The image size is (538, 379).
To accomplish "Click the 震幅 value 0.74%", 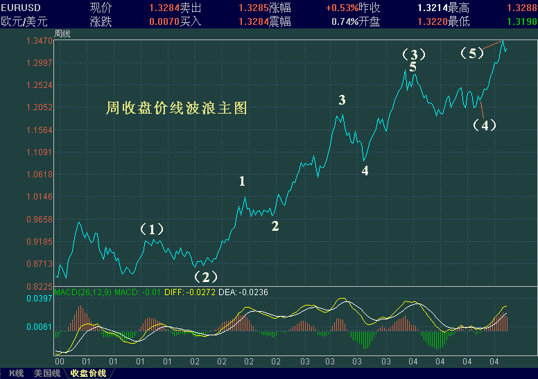I will (345, 21).
